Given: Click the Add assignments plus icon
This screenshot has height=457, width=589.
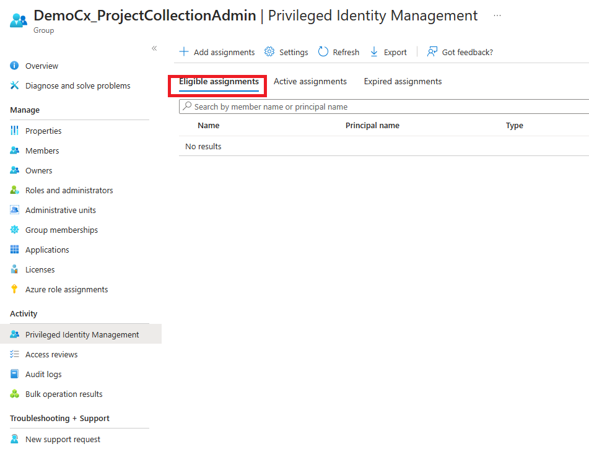Looking at the screenshot, I should pos(184,52).
